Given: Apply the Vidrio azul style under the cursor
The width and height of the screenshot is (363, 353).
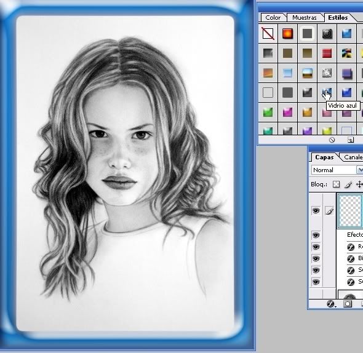Looking at the screenshot, I should coord(327,93).
